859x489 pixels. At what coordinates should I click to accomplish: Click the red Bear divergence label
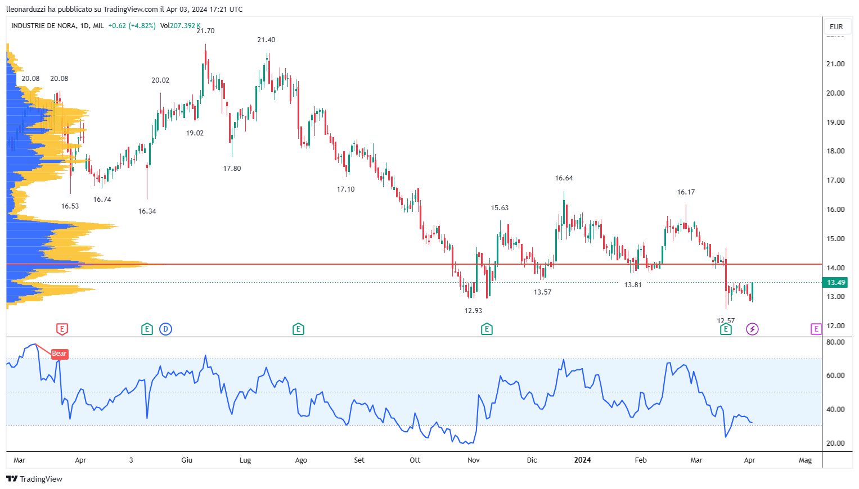click(60, 354)
